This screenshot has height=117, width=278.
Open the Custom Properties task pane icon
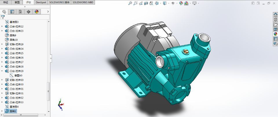(275, 39)
